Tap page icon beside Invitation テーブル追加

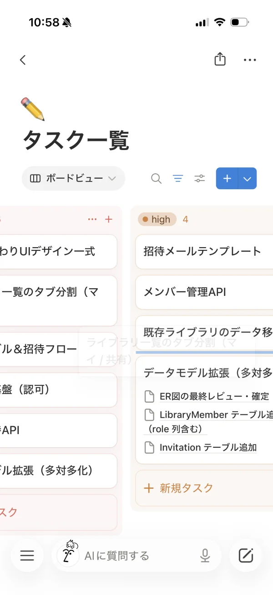[x=149, y=448]
